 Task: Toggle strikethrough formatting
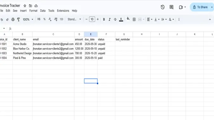[115, 20]
